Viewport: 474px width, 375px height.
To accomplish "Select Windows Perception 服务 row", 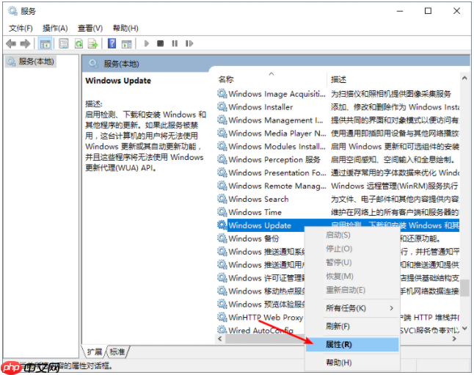I will tap(338, 159).
